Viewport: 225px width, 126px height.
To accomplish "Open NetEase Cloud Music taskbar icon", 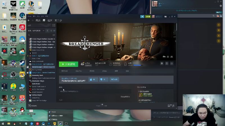I will pos(37,123).
